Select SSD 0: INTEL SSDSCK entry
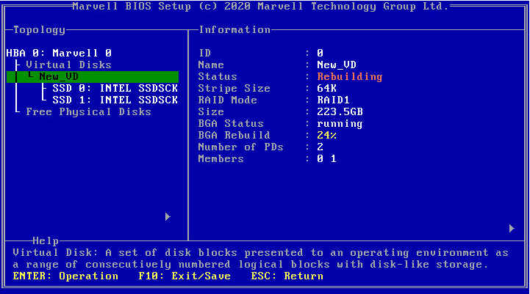The height and width of the screenshot is (294, 530). pyautogui.click(x=114, y=88)
